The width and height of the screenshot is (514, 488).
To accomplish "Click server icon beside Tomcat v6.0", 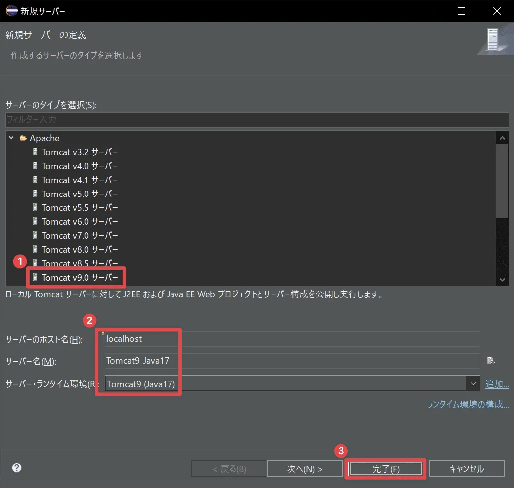I will [x=35, y=221].
